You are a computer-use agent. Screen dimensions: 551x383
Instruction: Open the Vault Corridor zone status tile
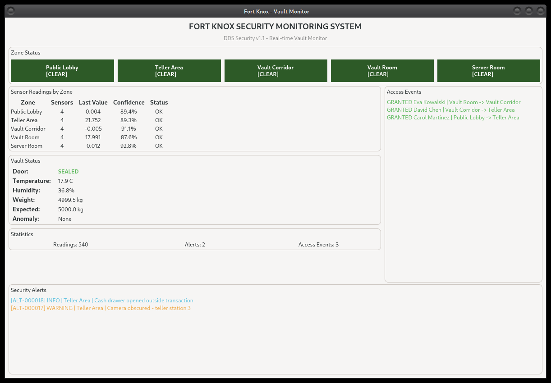coord(275,71)
